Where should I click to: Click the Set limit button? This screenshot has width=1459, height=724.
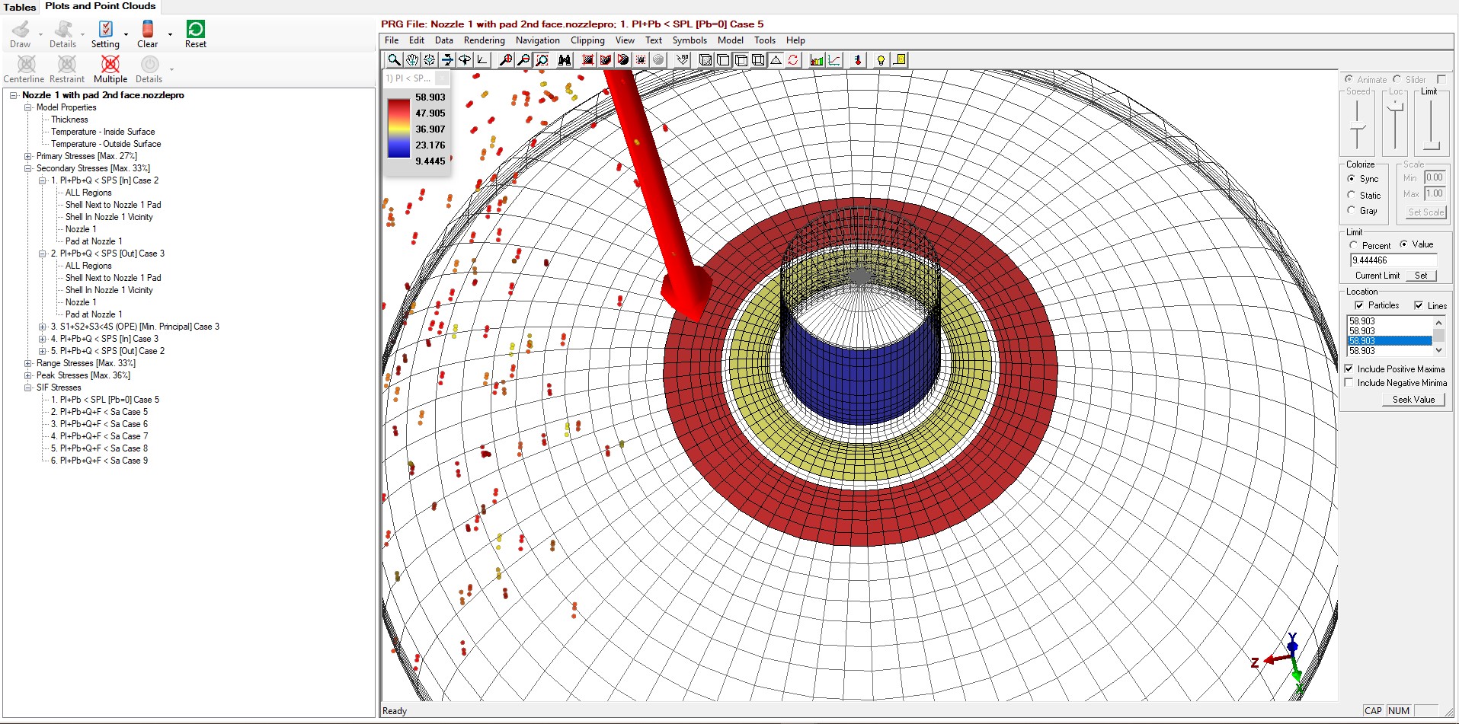[x=1421, y=276]
